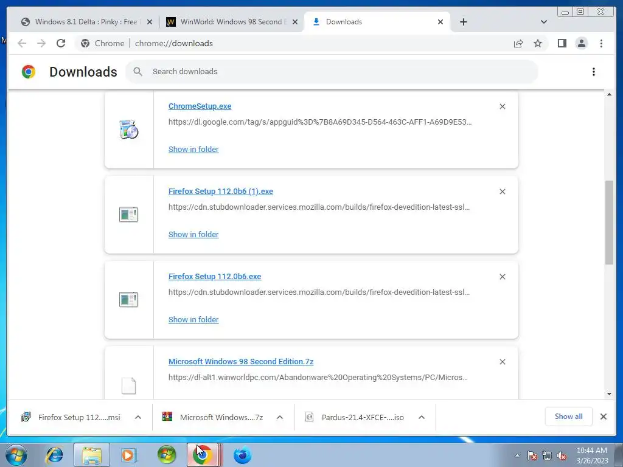Show ChromeSetup.exe in folder
The height and width of the screenshot is (467, 623).
[193, 150]
